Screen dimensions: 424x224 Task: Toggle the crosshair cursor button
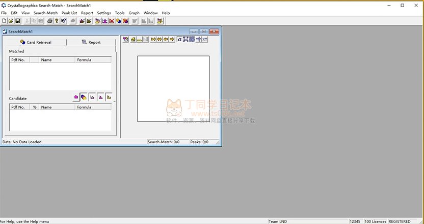[x=198, y=39]
